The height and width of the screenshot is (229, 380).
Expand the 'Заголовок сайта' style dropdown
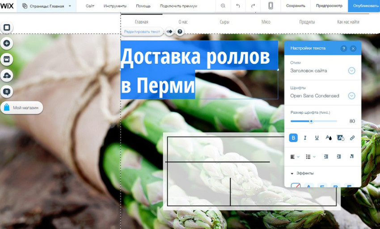coord(351,71)
